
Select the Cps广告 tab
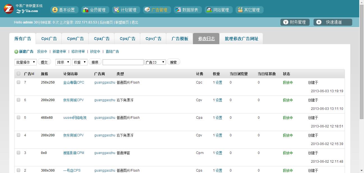[x=128, y=39]
